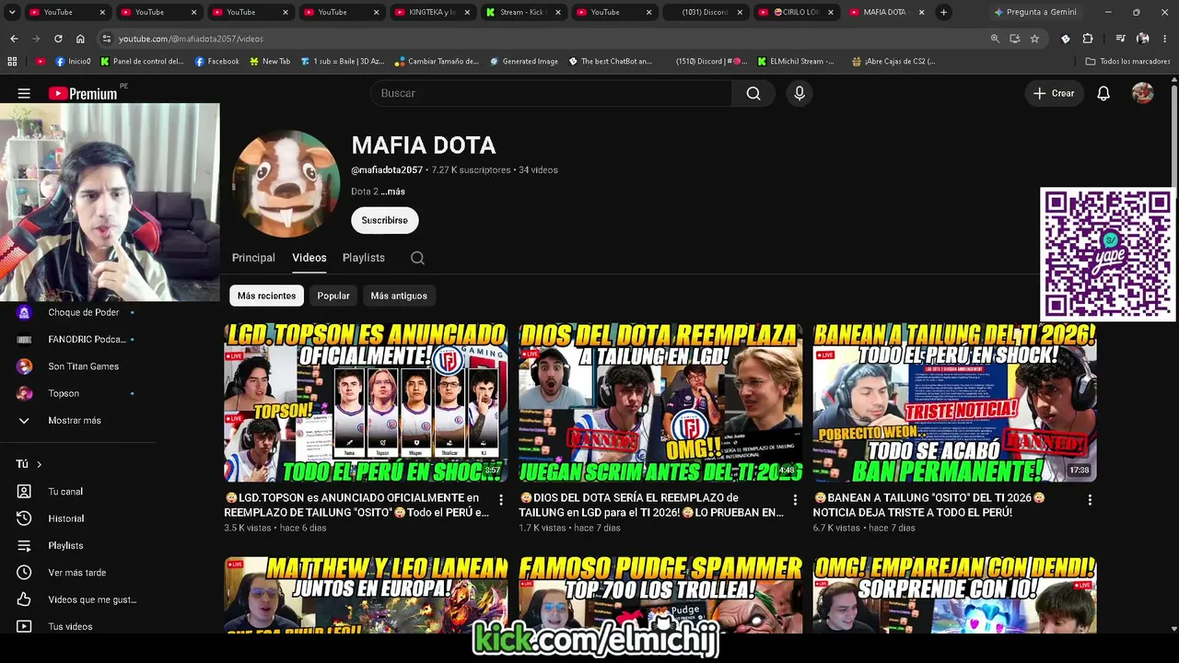Open the account avatar menu in YouTube's header

(x=1143, y=93)
